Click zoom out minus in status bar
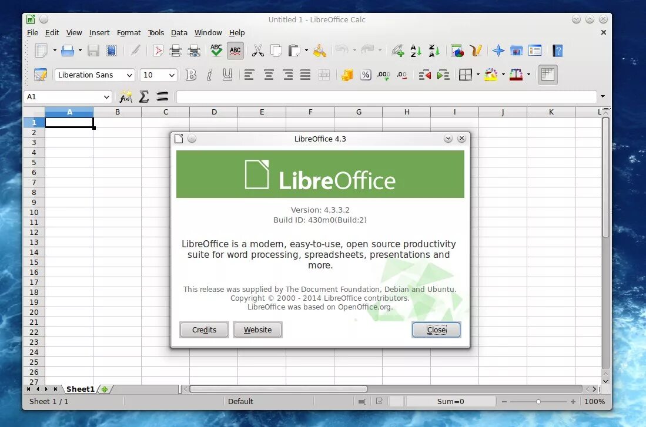 click(x=504, y=402)
